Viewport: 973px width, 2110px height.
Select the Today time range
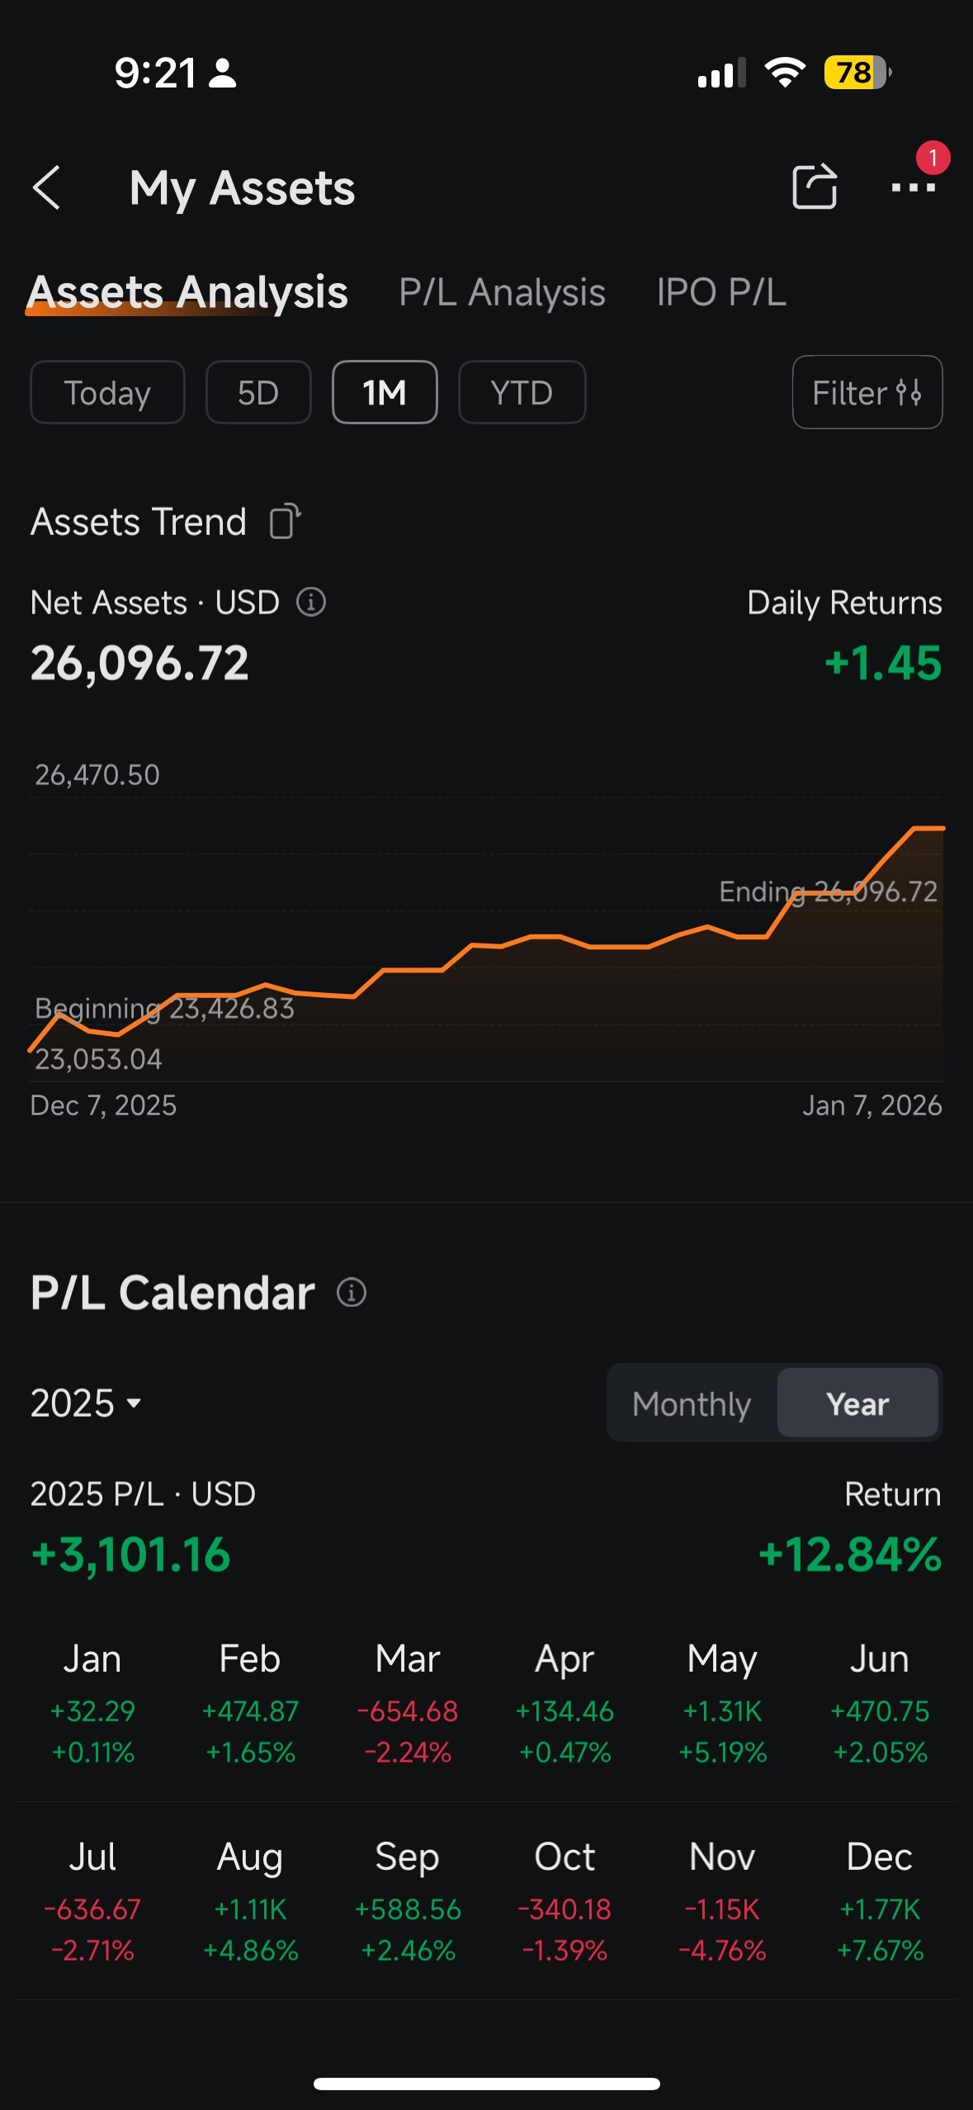click(x=107, y=392)
